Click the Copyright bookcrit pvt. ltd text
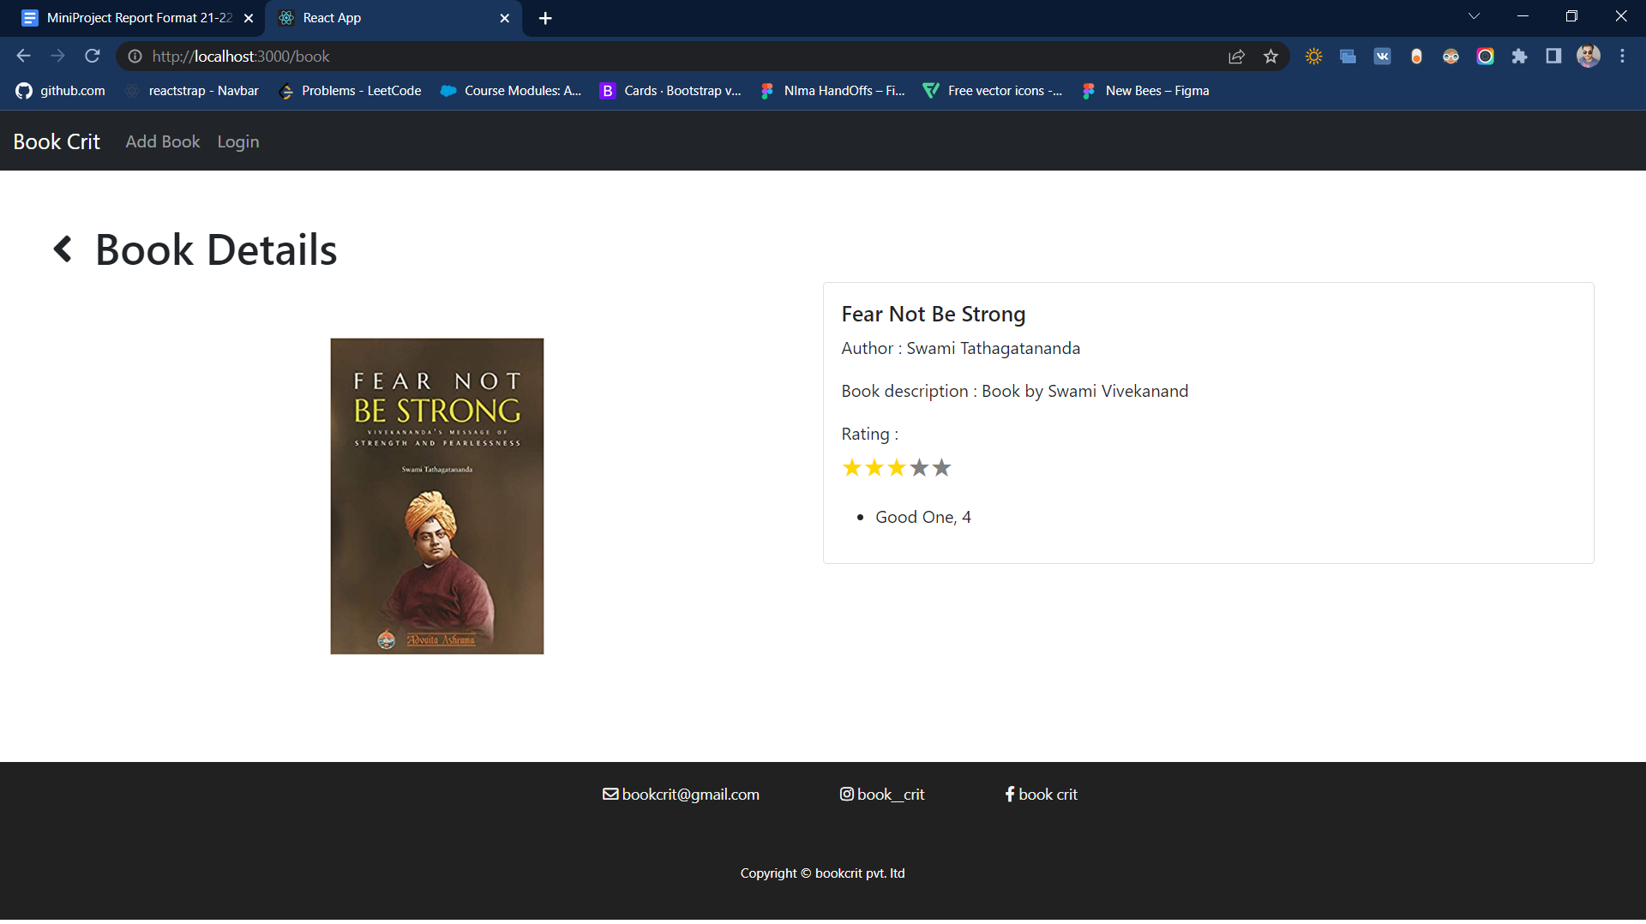Viewport: 1646px width, 924px height. click(822, 873)
